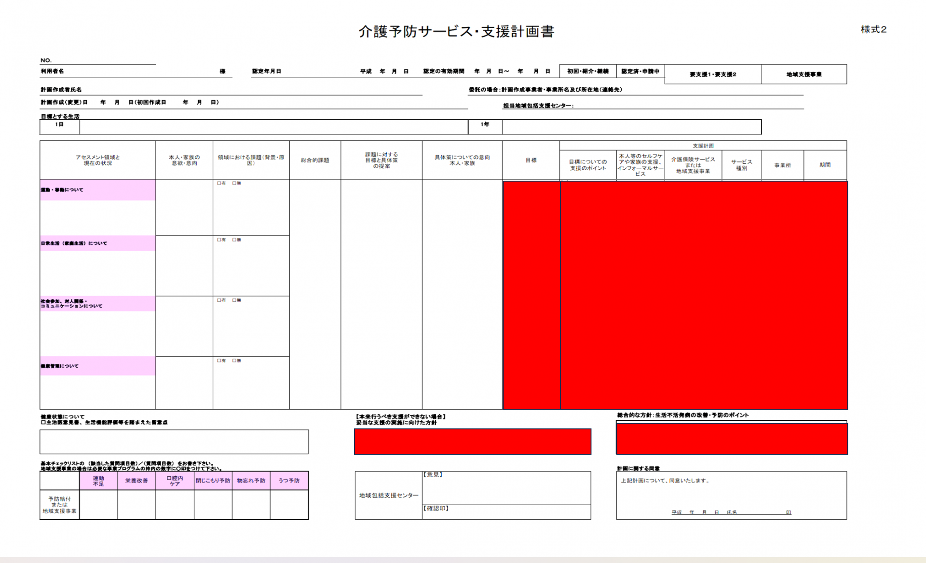The height and width of the screenshot is (563, 926).
Task: Click the 【意見】 area beside 地域包括支援センター
Action: tap(506, 487)
